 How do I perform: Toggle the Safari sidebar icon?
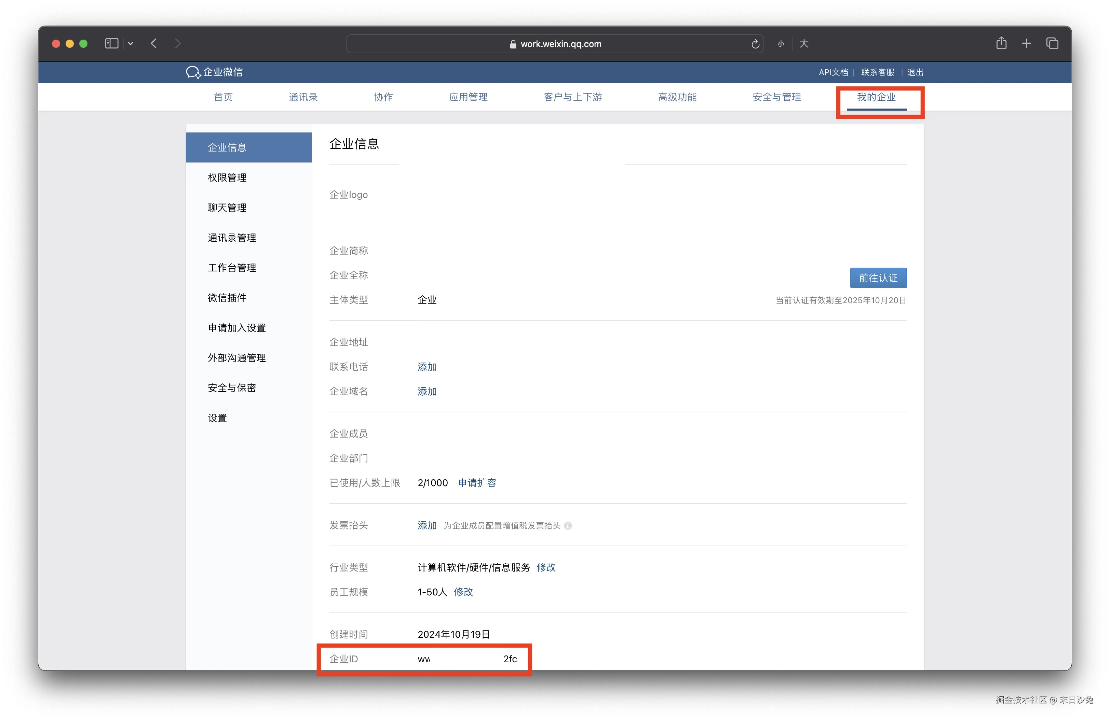(x=111, y=43)
